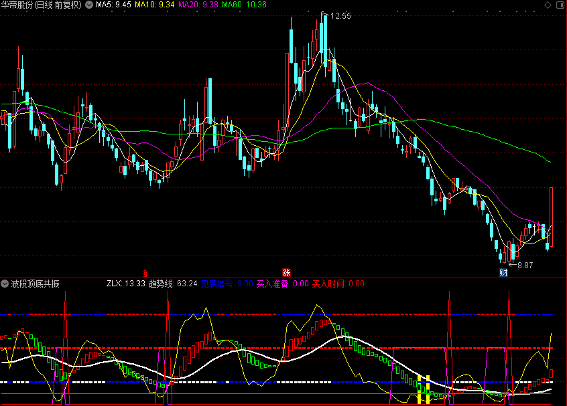567x406 pixels.
Task: Click the MA10: 9.34 legend label
Action: pyautogui.click(x=154, y=5)
